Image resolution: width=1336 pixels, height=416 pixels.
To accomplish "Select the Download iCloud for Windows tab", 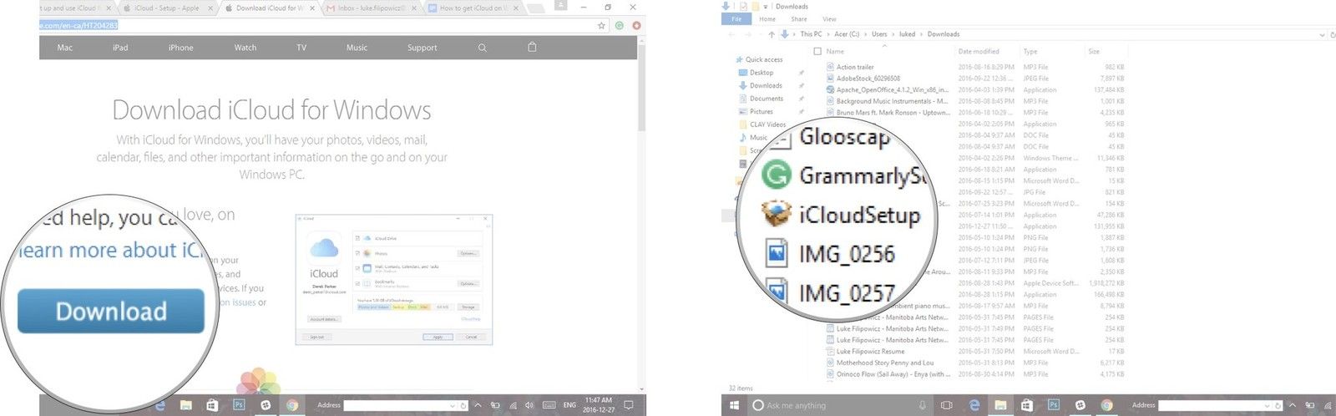I will point(269,8).
